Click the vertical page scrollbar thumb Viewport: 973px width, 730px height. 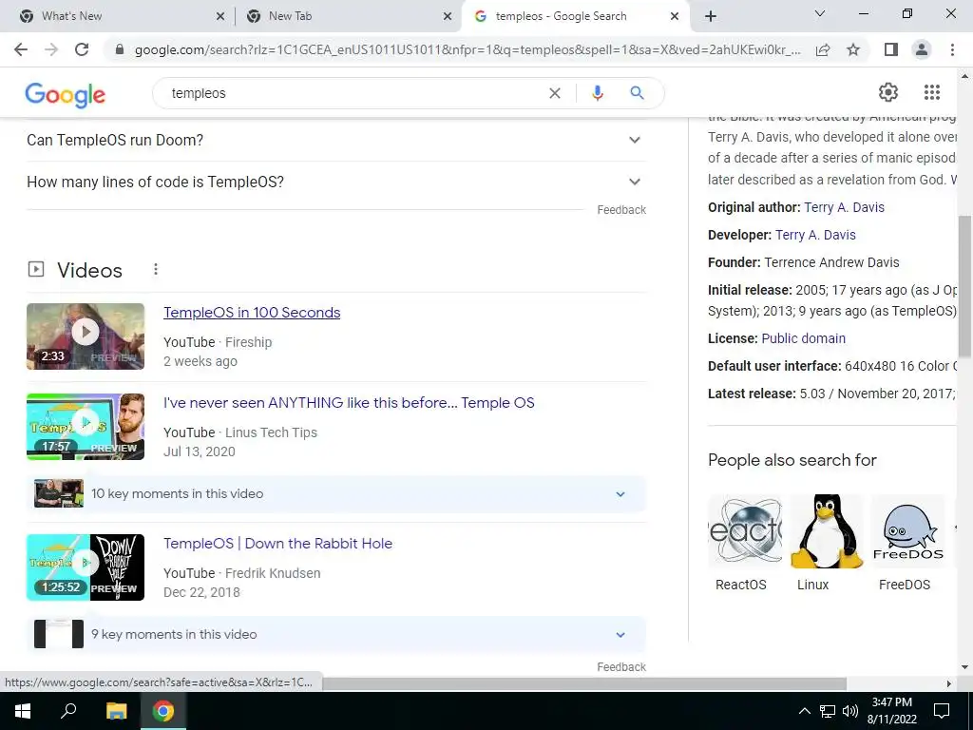click(964, 285)
